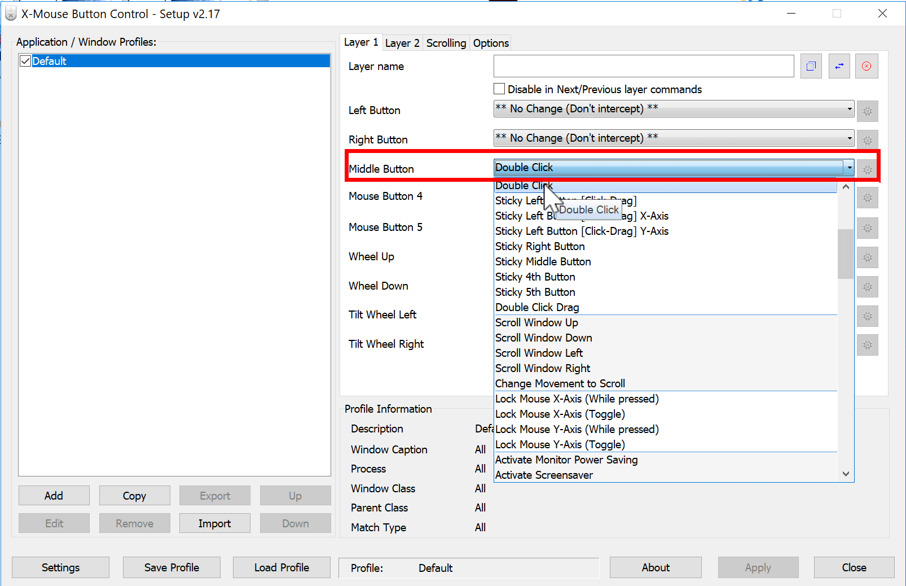
Task: Open settings gear beside Left Button
Action: tap(868, 111)
